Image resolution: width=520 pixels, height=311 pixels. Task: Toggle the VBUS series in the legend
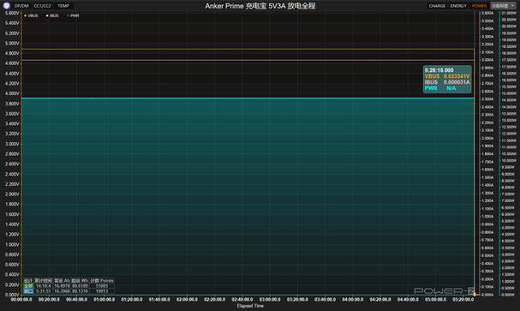tap(31, 15)
